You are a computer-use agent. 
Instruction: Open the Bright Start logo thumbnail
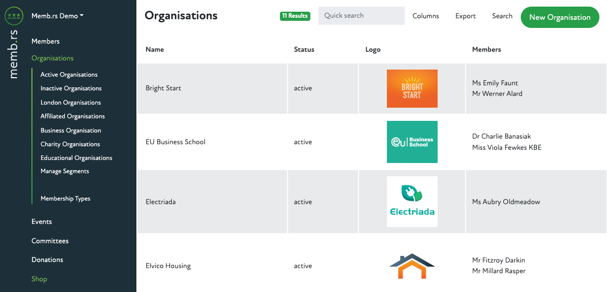pyautogui.click(x=412, y=88)
